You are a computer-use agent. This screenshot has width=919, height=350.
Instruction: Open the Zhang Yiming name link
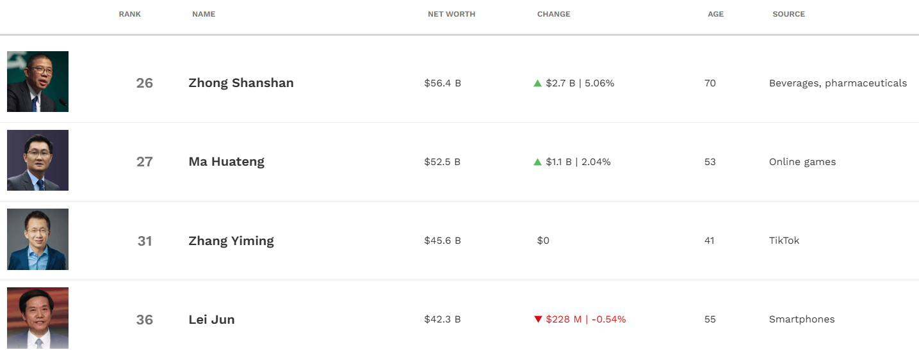point(231,241)
